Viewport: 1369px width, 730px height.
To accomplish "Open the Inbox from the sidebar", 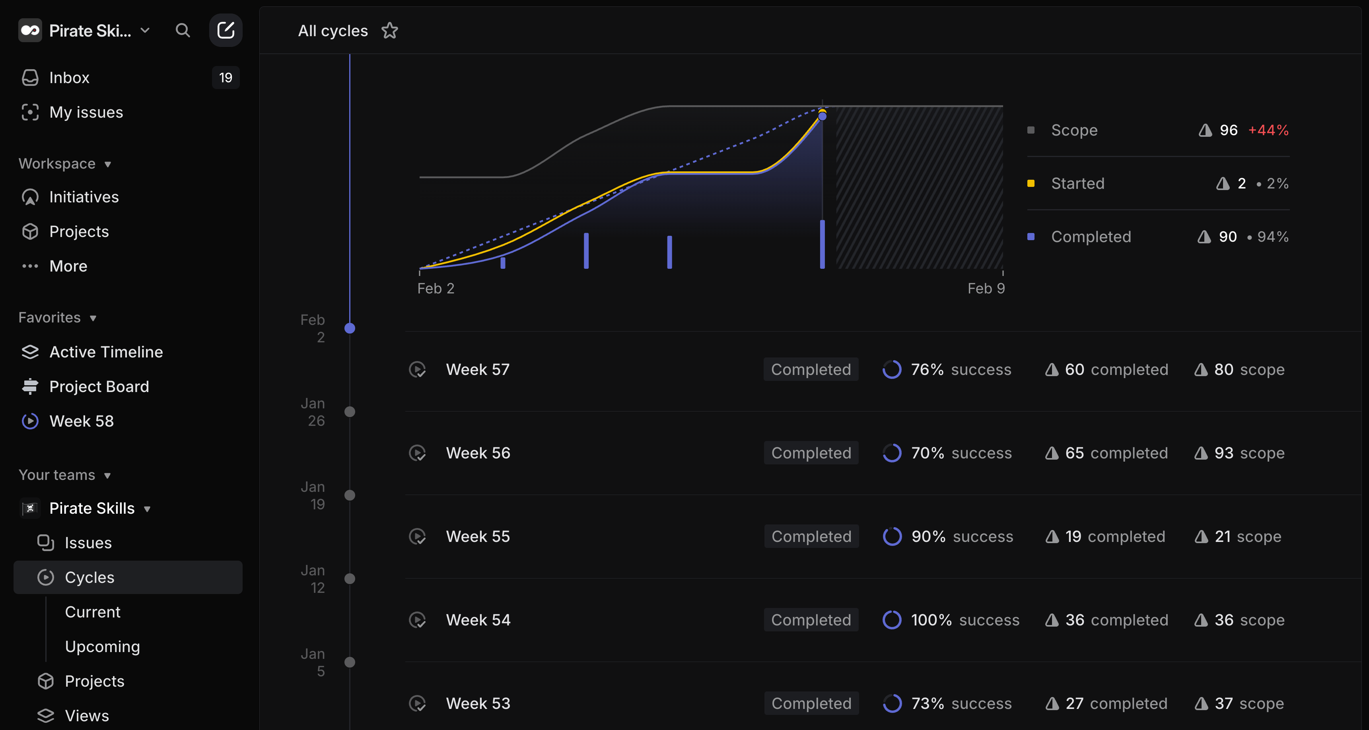I will (70, 78).
